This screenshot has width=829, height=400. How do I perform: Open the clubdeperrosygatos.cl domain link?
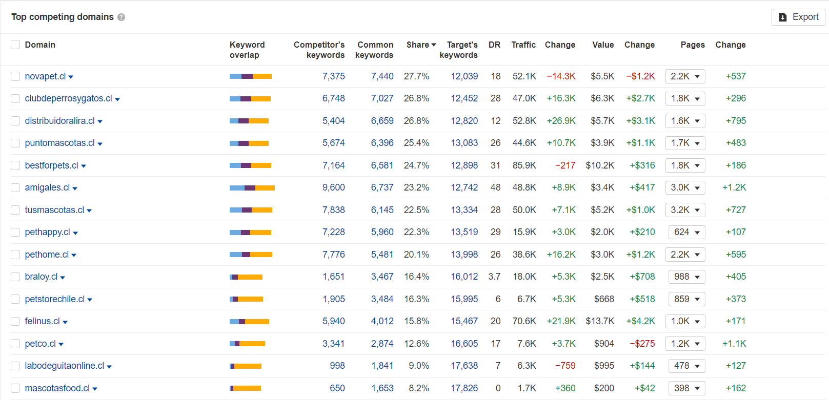[68, 98]
